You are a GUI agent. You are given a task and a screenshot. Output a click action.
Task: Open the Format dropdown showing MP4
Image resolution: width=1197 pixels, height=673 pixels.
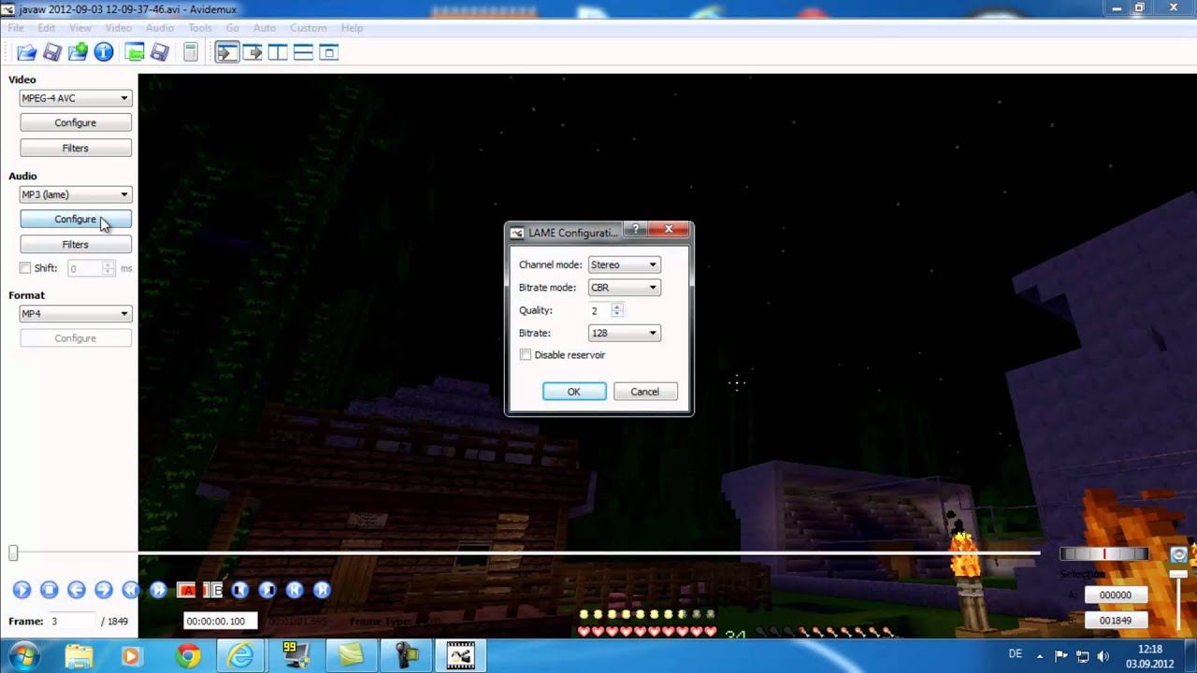tap(76, 314)
